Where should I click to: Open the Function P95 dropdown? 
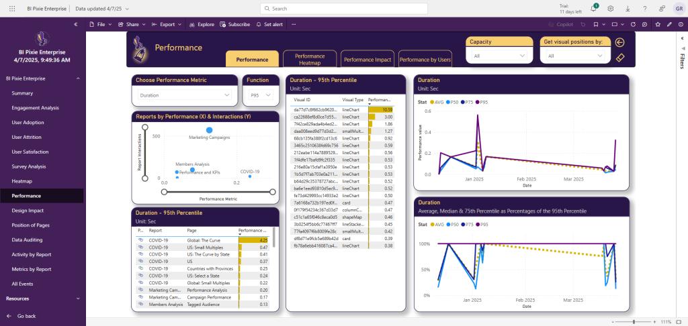(259, 95)
